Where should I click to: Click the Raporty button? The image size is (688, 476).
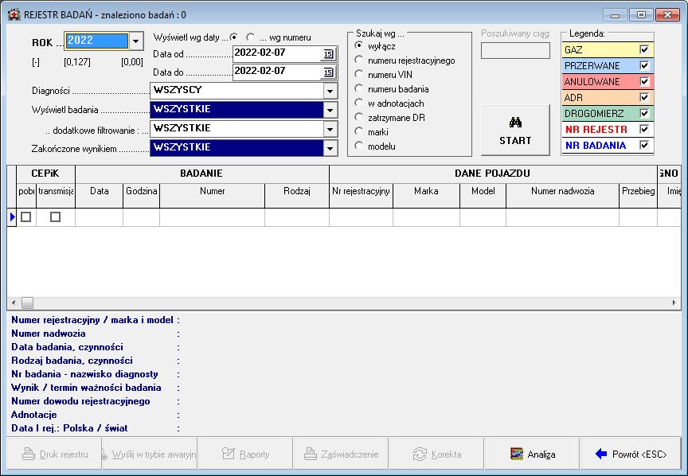245,454
